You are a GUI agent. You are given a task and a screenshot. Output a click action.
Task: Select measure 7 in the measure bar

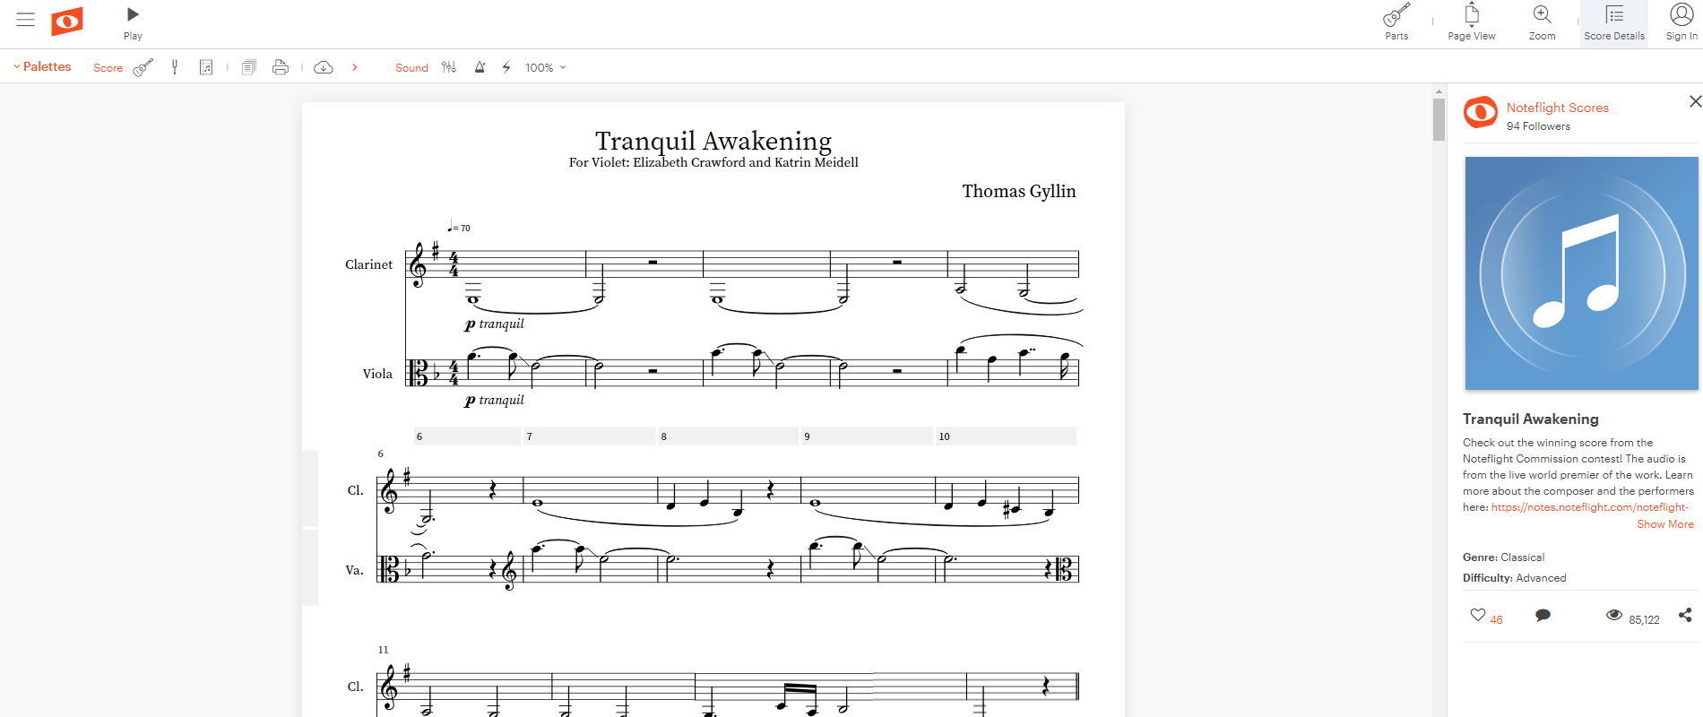589,436
